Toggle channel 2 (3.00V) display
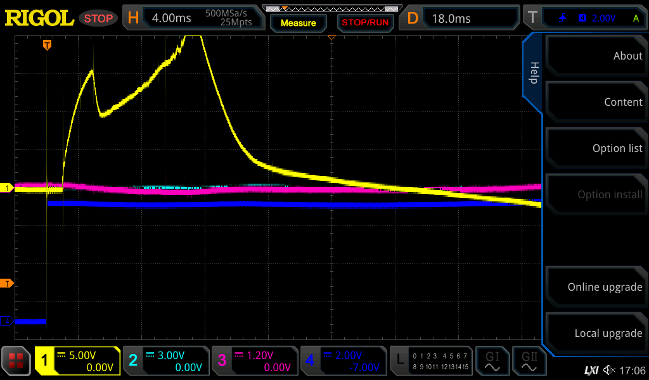This screenshot has height=380, width=649. (165, 361)
